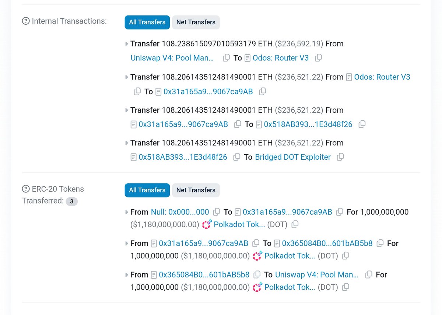The height and width of the screenshot is (315, 442).
Task: Click amount 108.238615097010593179 ETH
Action: tap(217, 44)
